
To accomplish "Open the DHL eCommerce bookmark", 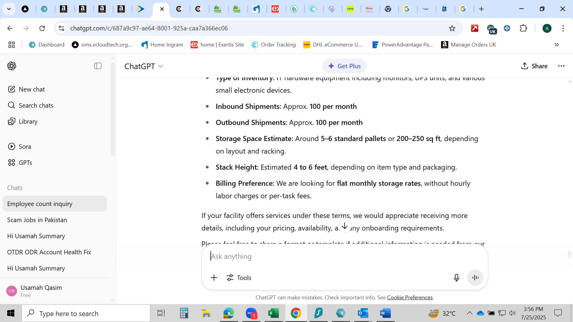I will pyautogui.click(x=333, y=45).
